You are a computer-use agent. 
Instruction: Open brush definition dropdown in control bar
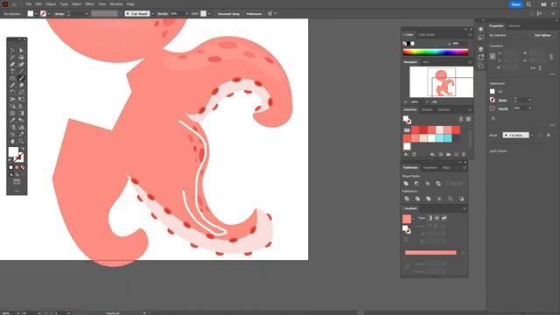tap(152, 14)
